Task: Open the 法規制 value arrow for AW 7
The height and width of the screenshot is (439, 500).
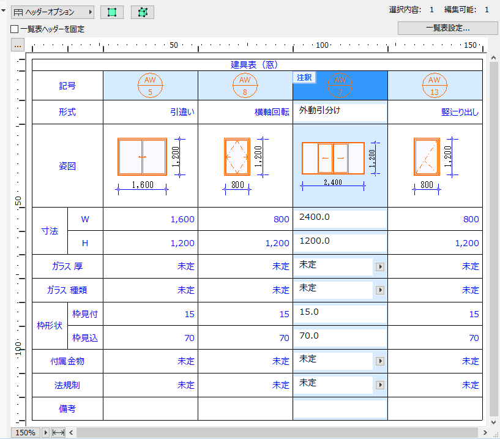Action: point(380,385)
